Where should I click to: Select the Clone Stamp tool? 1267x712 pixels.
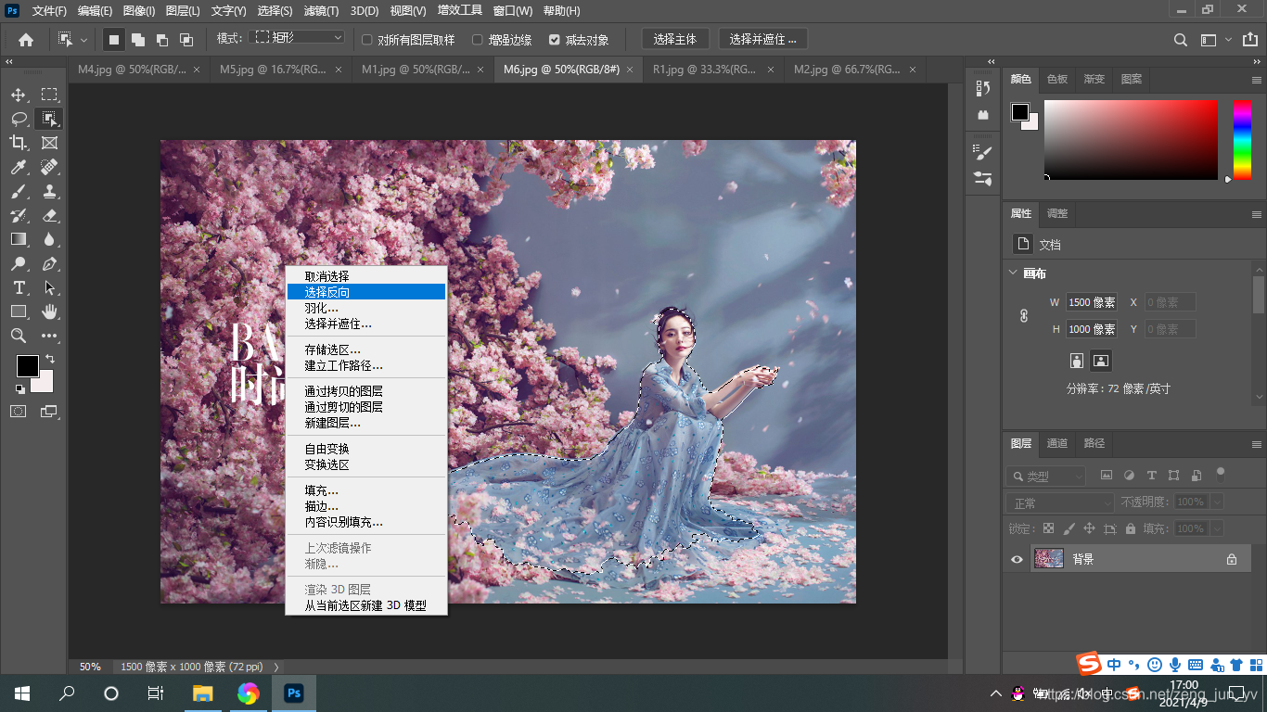tap(50, 191)
